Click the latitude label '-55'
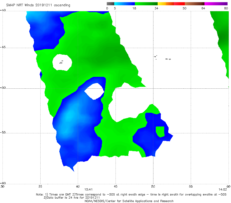Image resolution: width=231 pixels, height=203 pixels. click(x=3, y=132)
